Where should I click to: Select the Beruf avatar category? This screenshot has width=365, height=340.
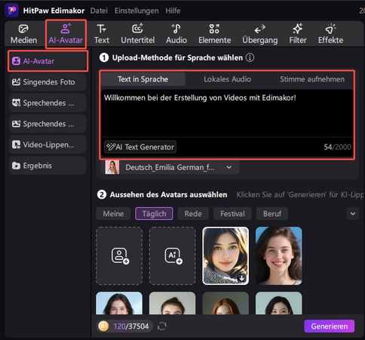272,214
